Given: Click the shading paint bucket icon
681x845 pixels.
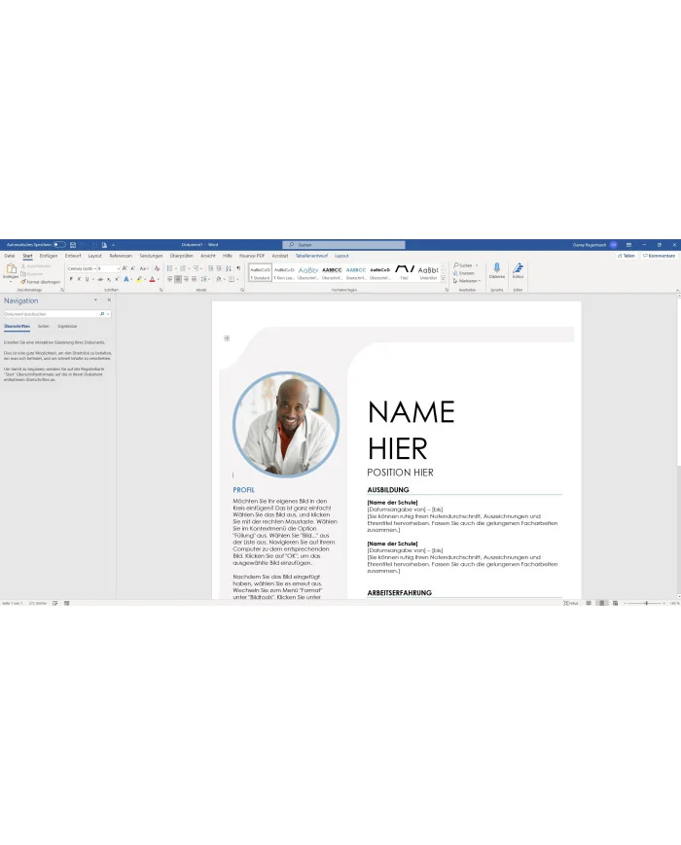Looking at the screenshot, I should (x=219, y=279).
